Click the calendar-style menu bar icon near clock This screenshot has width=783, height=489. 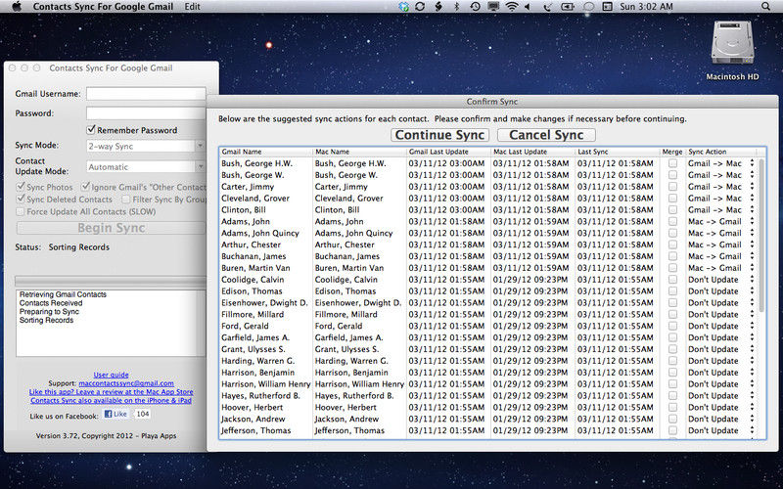click(x=607, y=7)
